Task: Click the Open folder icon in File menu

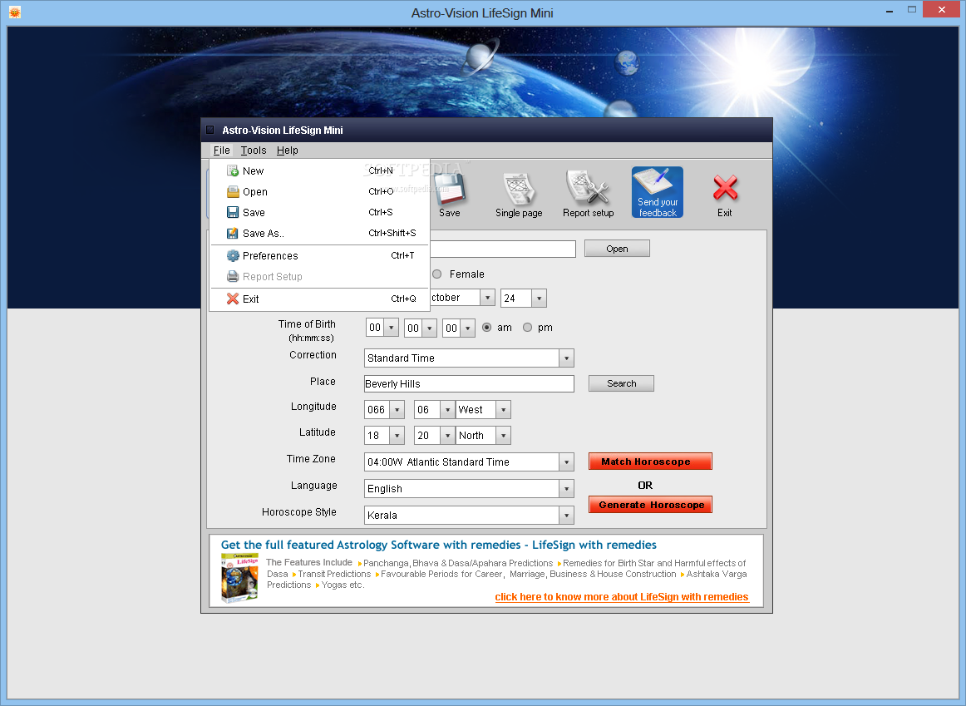Action: pyautogui.click(x=232, y=191)
